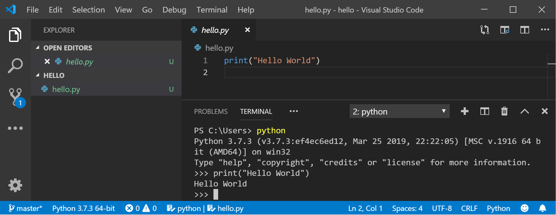Open Manage gear settings icon
Viewport: 556px width, 215px height.
coord(15,185)
